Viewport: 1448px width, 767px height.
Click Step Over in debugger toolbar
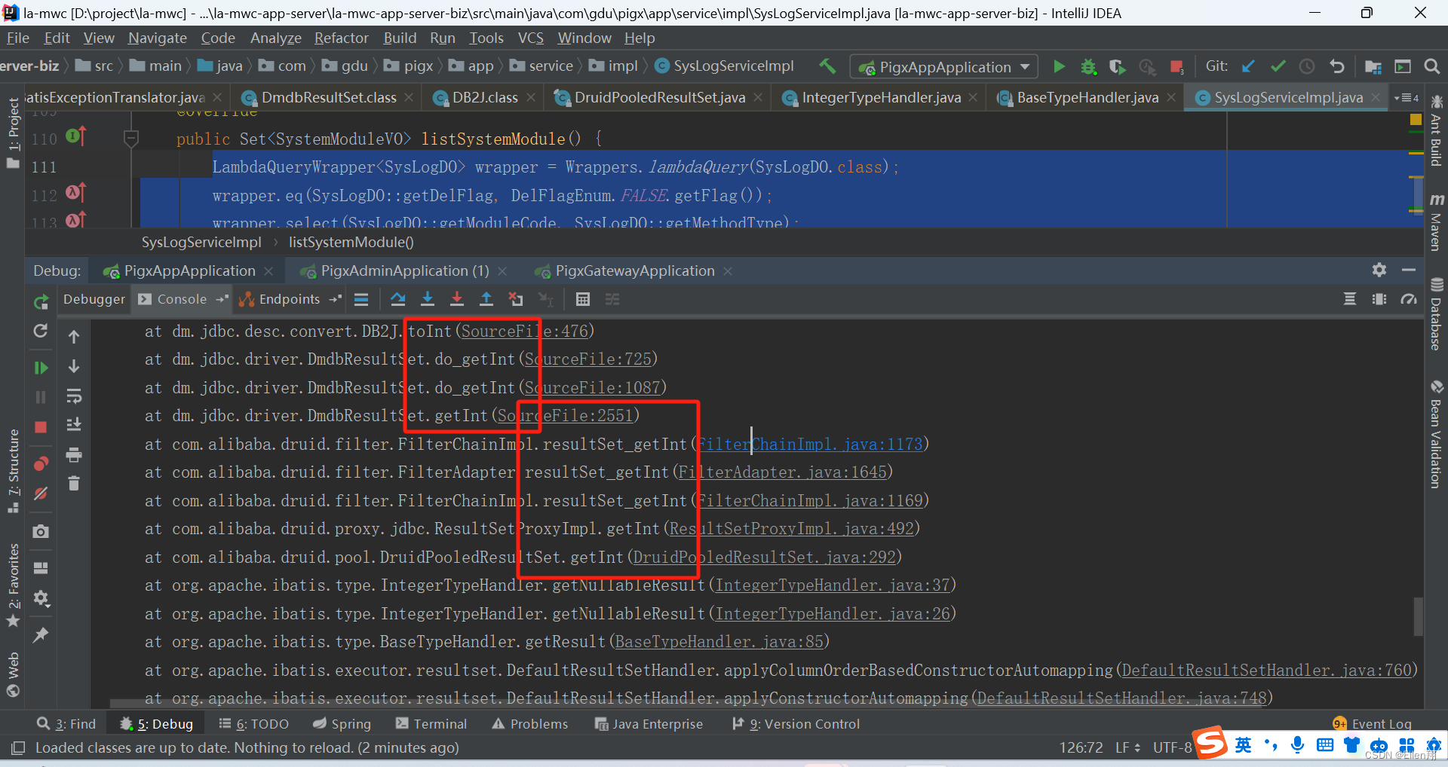point(398,299)
